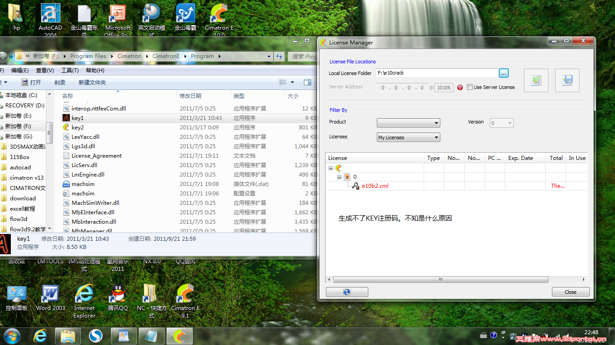
Task: Open the Product filter dropdown
Action: [x=408, y=123]
